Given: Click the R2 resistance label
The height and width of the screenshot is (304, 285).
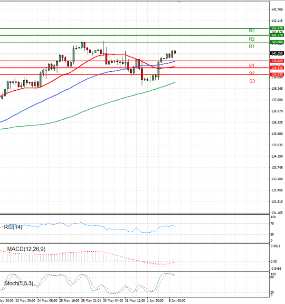Looking at the screenshot, I should tap(252, 38).
